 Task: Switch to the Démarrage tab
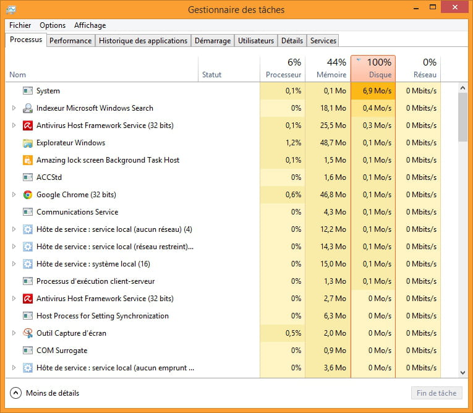tap(213, 41)
